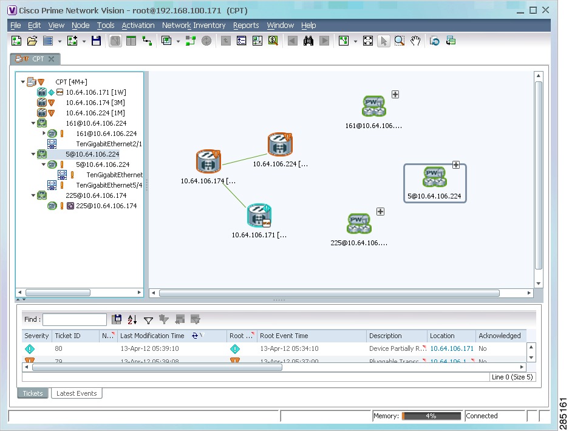
Task: Expand the 225@10.64.106 pseudowire plus box
Action: click(380, 211)
